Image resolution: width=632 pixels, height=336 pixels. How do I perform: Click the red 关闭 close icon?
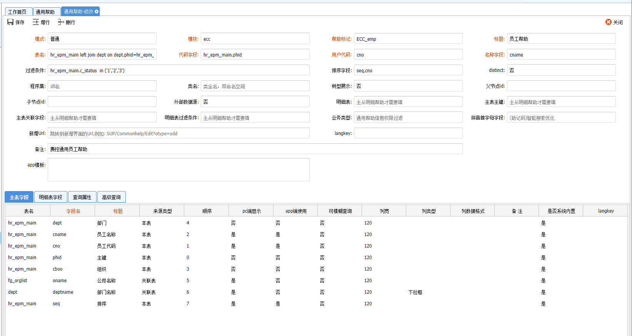[x=609, y=22]
